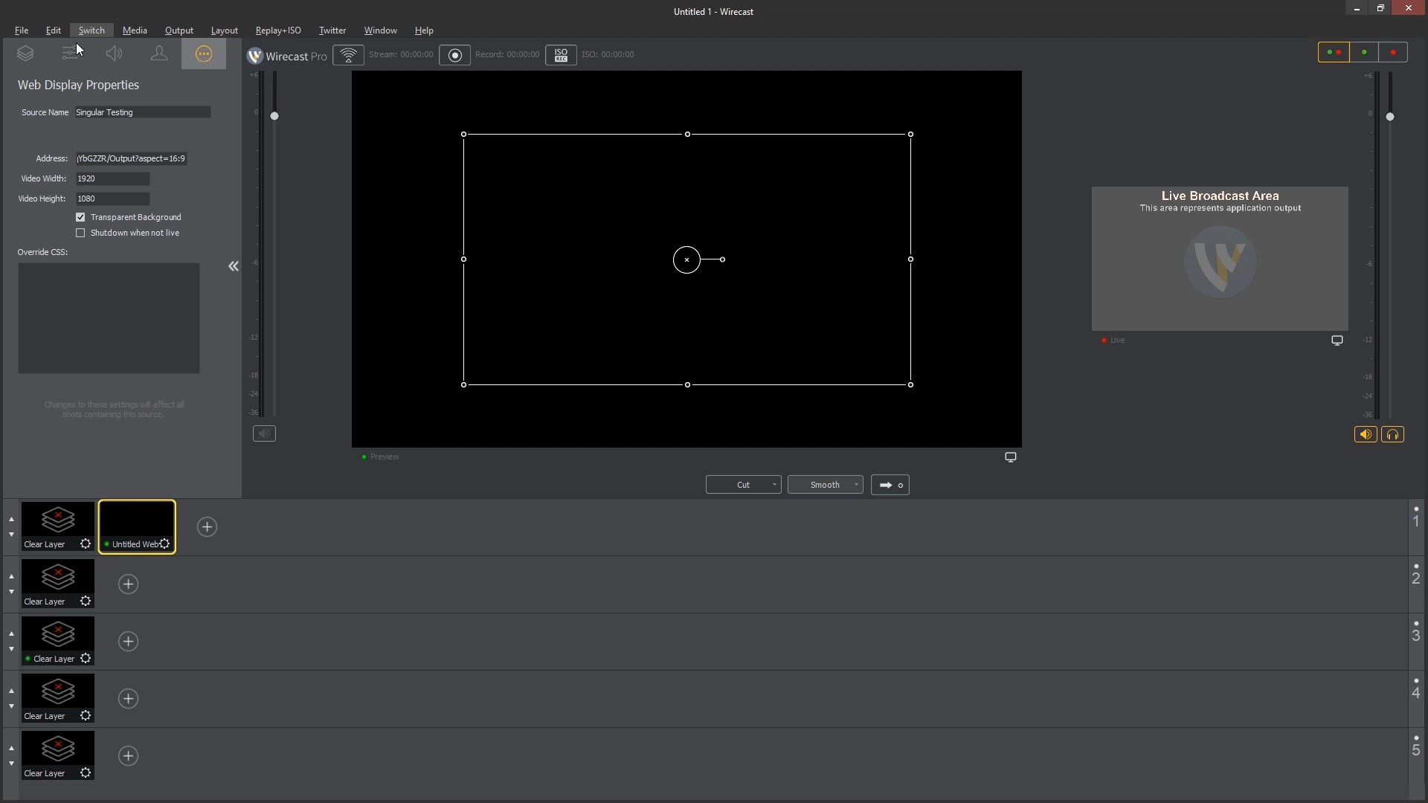Collapse the properties panel with double chevron
1428x803 pixels.
pyautogui.click(x=234, y=266)
